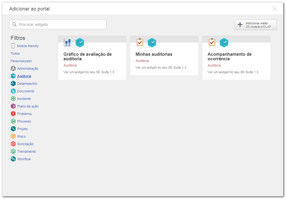Viewport: 286px width, 199px height.
Task: Click the Workflow gears icon
Action: tap(13, 159)
